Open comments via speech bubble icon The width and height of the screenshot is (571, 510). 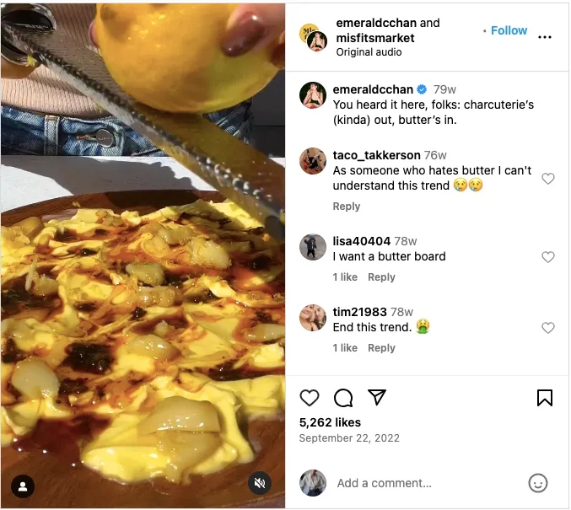343,398
